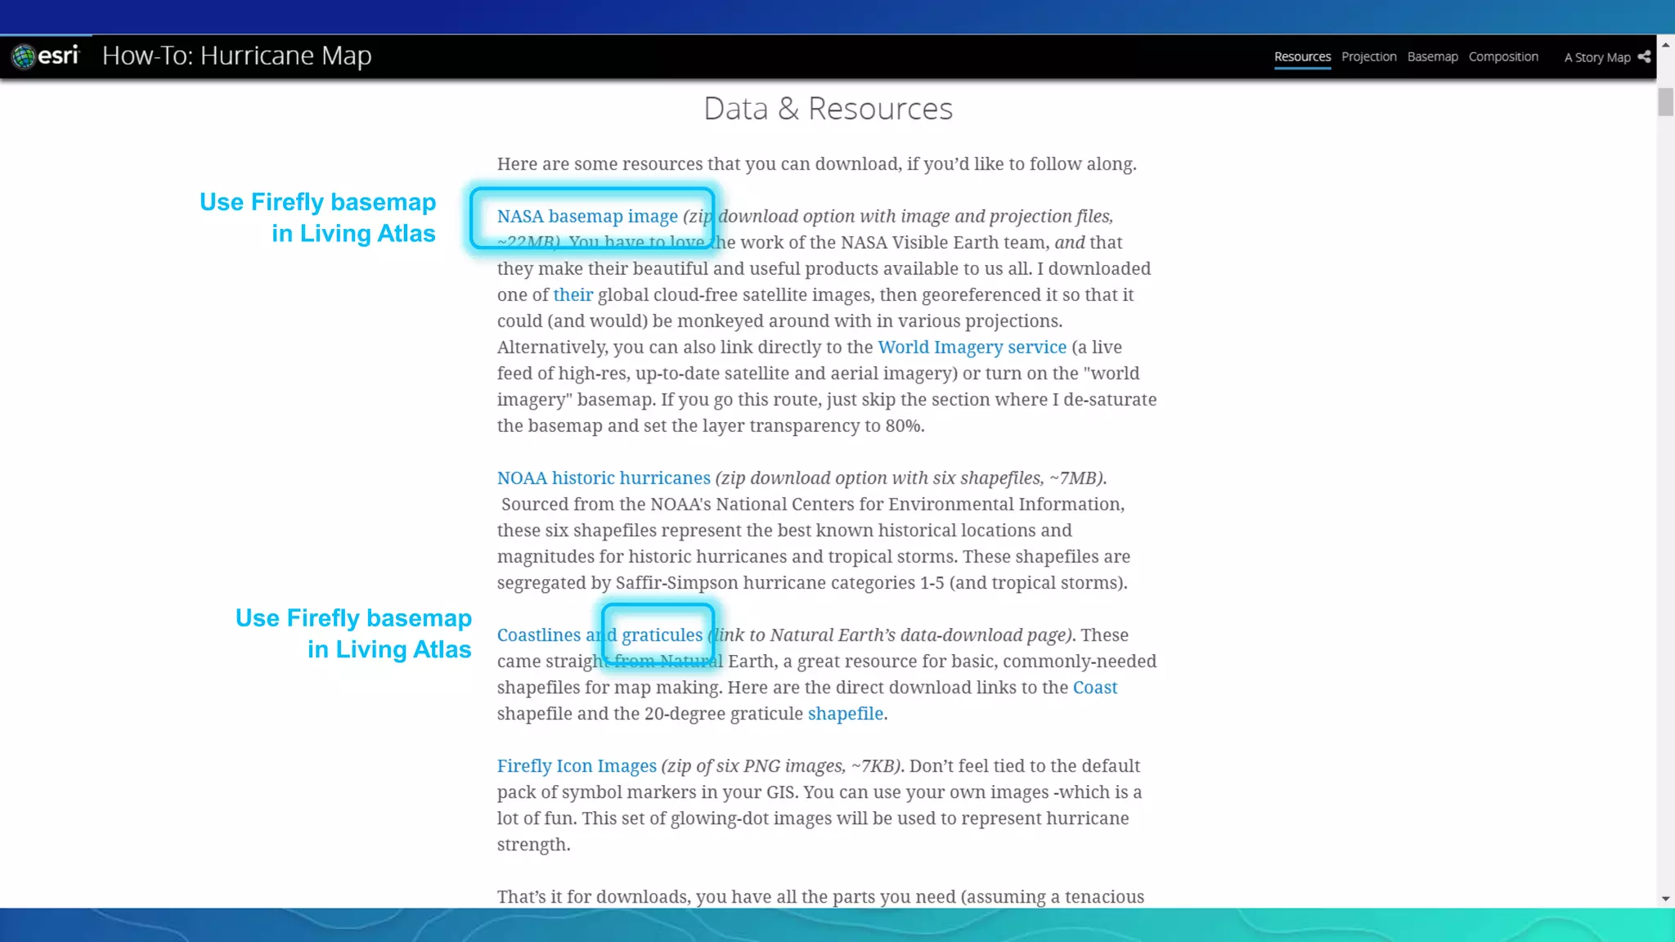The width and height of the screenshot is (1675, 942).
Task: Click the share icon beside A Story Map
Action: tap(1644, 56)
